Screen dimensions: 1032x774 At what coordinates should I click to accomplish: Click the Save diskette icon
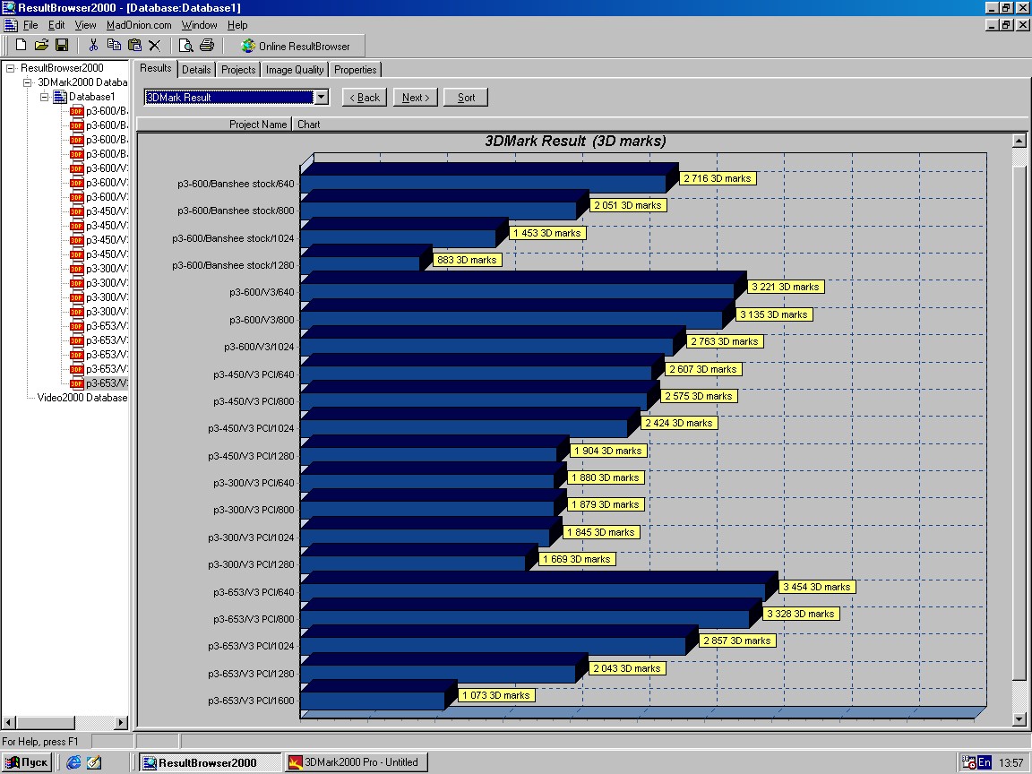coord(62,46)
